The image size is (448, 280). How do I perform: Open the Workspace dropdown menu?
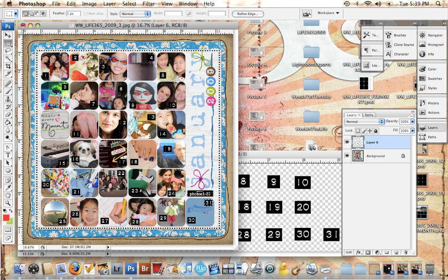coord(328,13)
